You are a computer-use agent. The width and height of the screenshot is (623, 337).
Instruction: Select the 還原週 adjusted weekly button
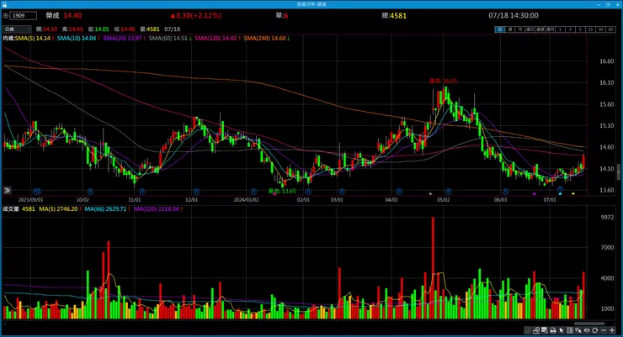[x=540, y=29]
